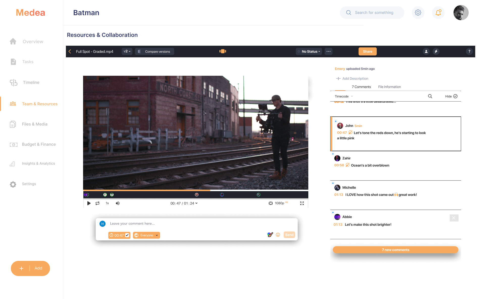The height and width of the screenshot is (299, 478).
Task: Open the Everyone visibility dropdown
Action: 146,235
